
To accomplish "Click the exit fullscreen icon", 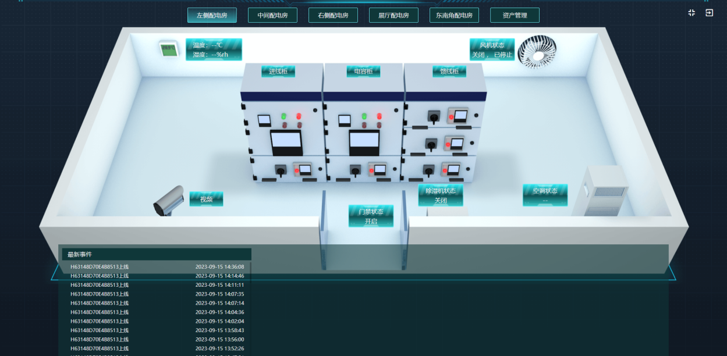I will (x=691, y=13).
